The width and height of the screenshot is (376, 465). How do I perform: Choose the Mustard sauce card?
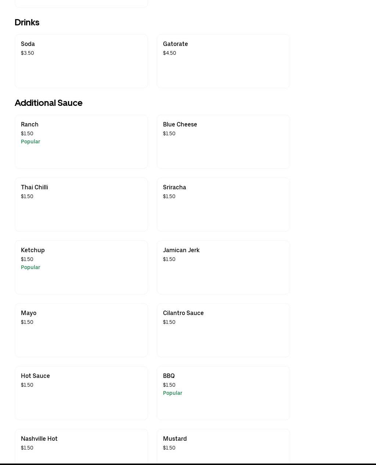point(223,447)
